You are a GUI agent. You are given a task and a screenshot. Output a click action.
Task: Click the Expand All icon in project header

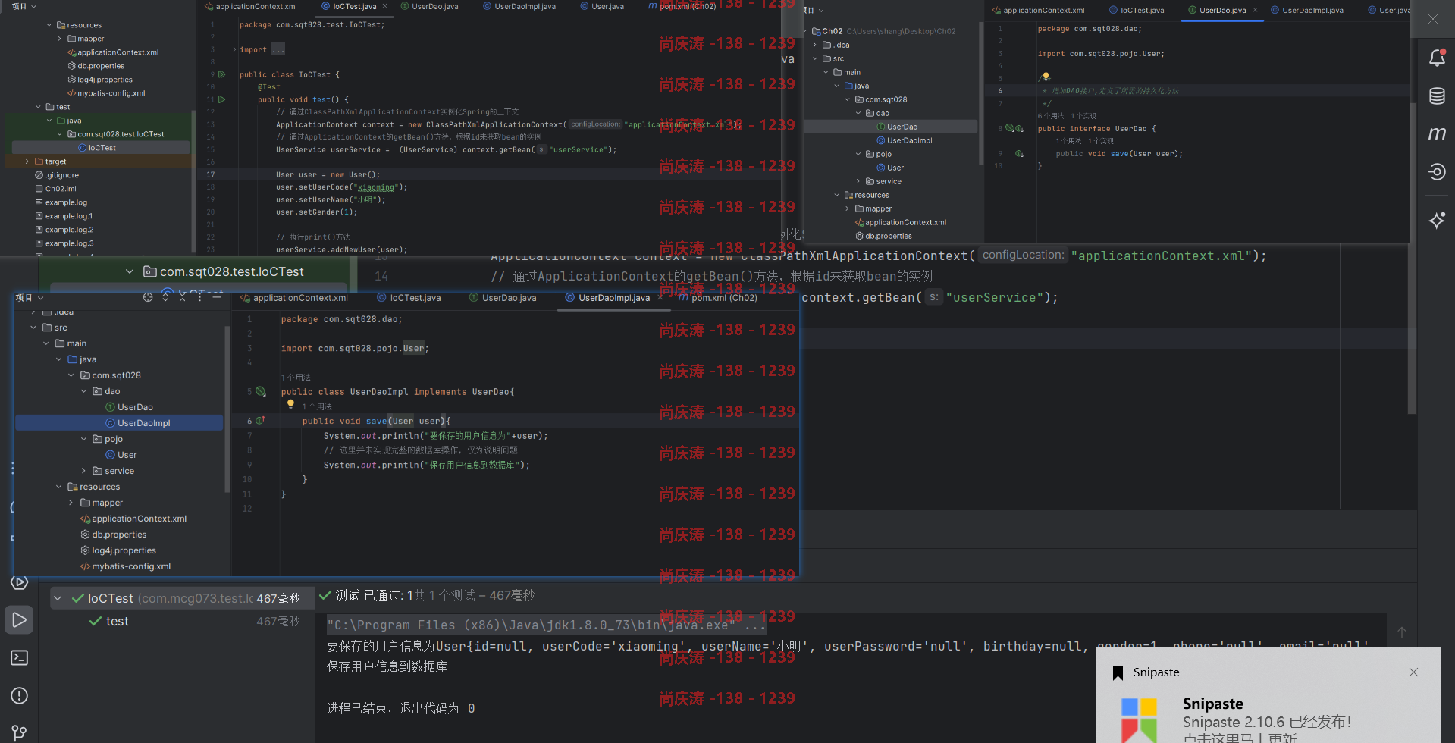pos(165,298)
